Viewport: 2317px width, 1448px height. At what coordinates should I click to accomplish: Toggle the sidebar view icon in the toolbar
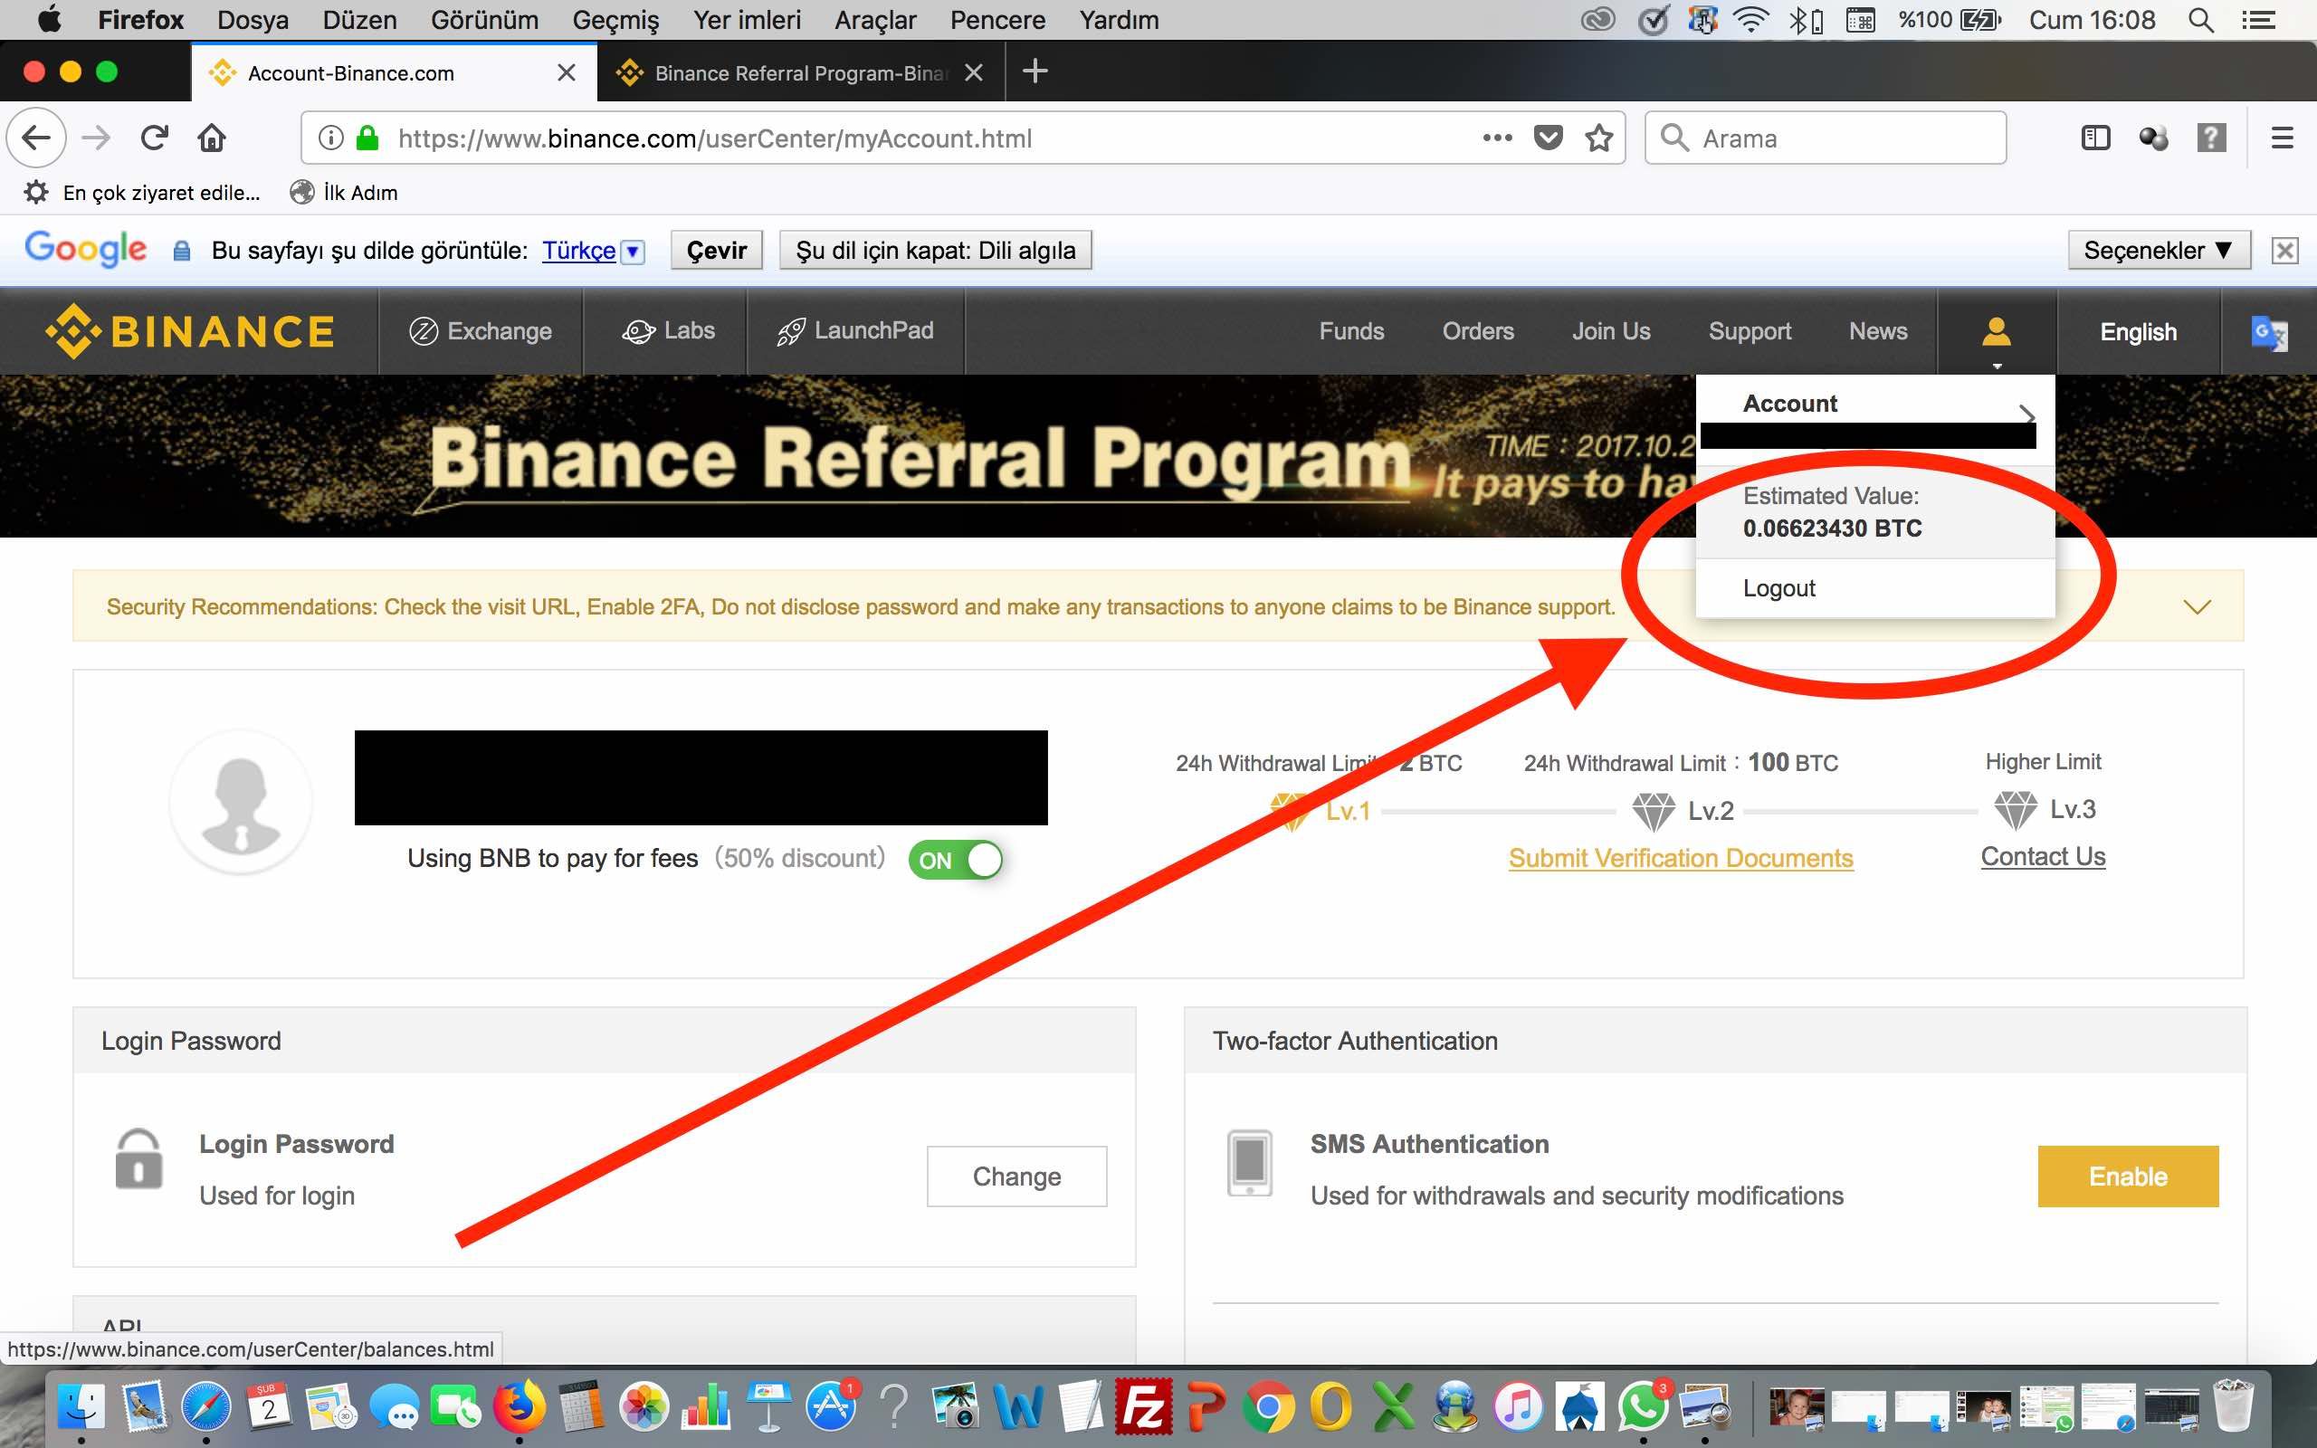coord(2095,138)
